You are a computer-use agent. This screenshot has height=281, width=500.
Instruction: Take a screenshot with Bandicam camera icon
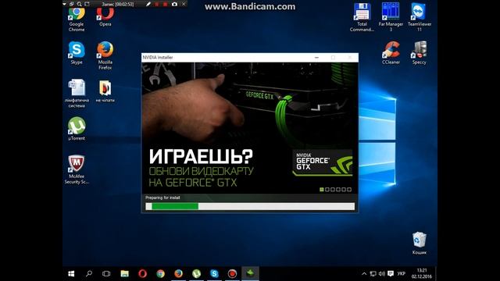click(x=174, y=4)
